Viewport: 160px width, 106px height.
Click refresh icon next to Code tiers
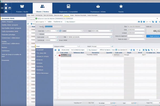point(61,31)
